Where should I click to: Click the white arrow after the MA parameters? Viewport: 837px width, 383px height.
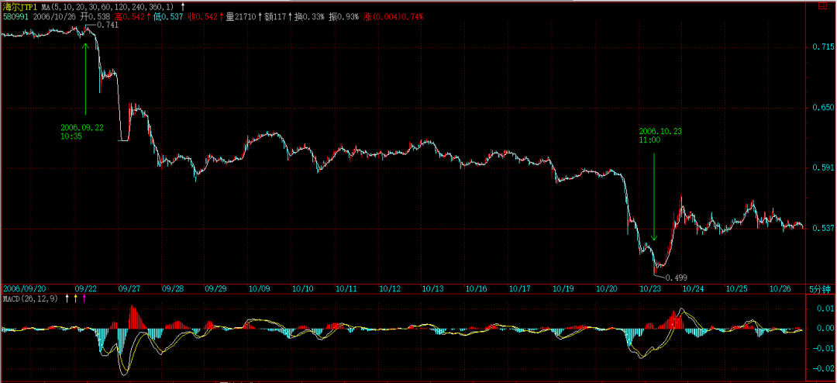(x=183, y=6)
